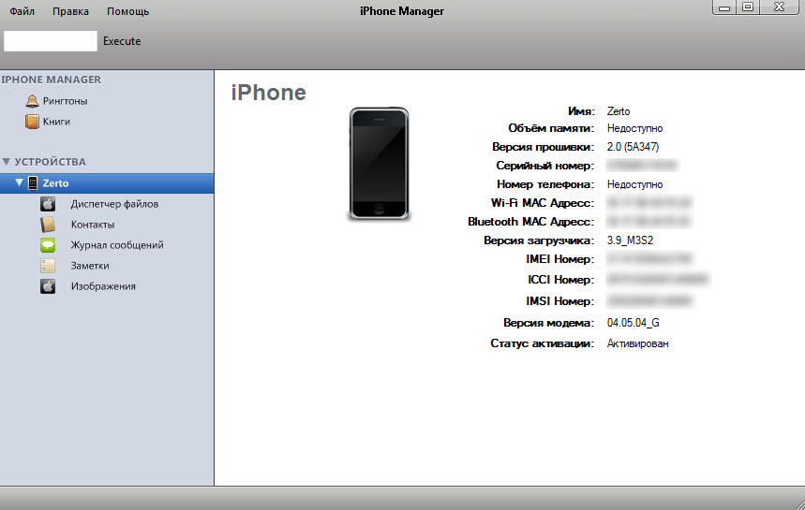Click the ICCI Номер label
Viewport: 805px width, 510px height.
coord(560,280)
